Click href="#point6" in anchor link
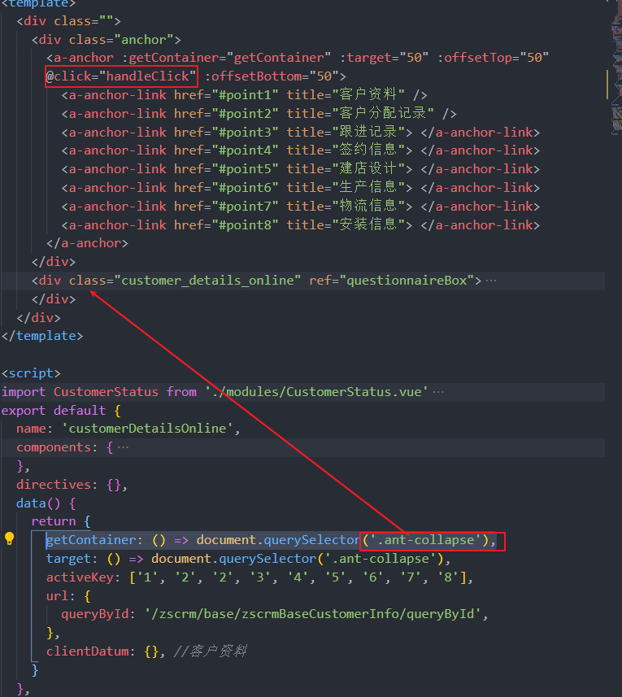 point(226,188)
